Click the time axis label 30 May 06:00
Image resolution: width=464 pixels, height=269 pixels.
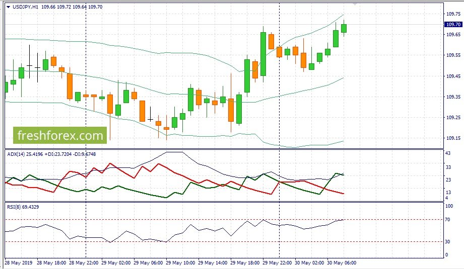(x=342, y=263)
